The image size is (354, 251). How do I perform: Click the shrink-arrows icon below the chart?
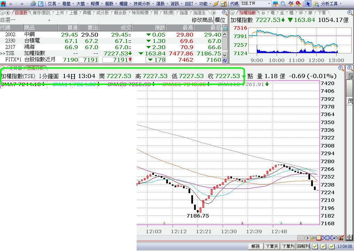tap(324, 238)
